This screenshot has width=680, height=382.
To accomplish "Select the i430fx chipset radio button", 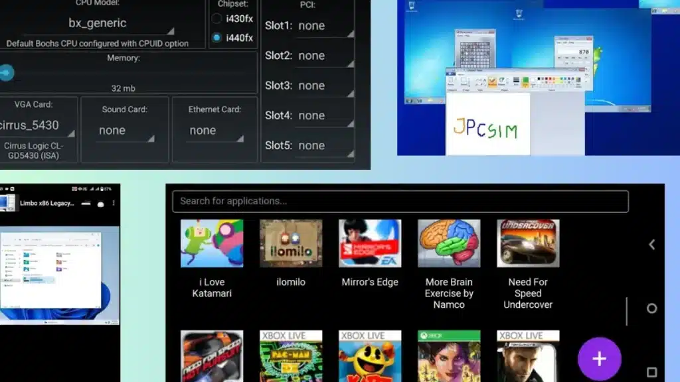I will [x=216, y=19].
